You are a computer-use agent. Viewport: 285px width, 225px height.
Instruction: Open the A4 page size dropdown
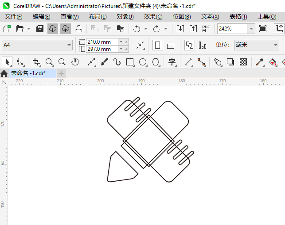click(x=37, y=45)
